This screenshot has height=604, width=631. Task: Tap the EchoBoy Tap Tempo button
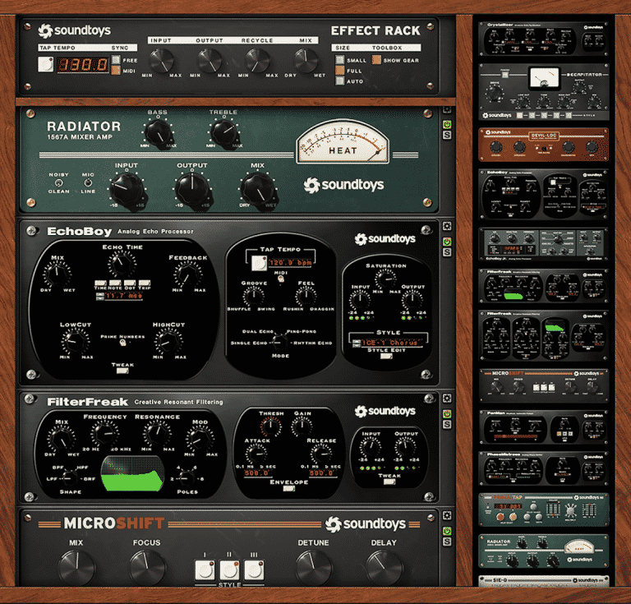(x=259, y=263)
